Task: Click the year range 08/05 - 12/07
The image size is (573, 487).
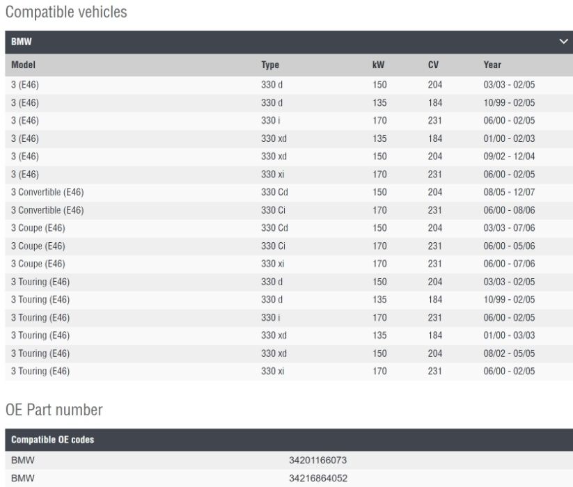Action: (509, 192)
